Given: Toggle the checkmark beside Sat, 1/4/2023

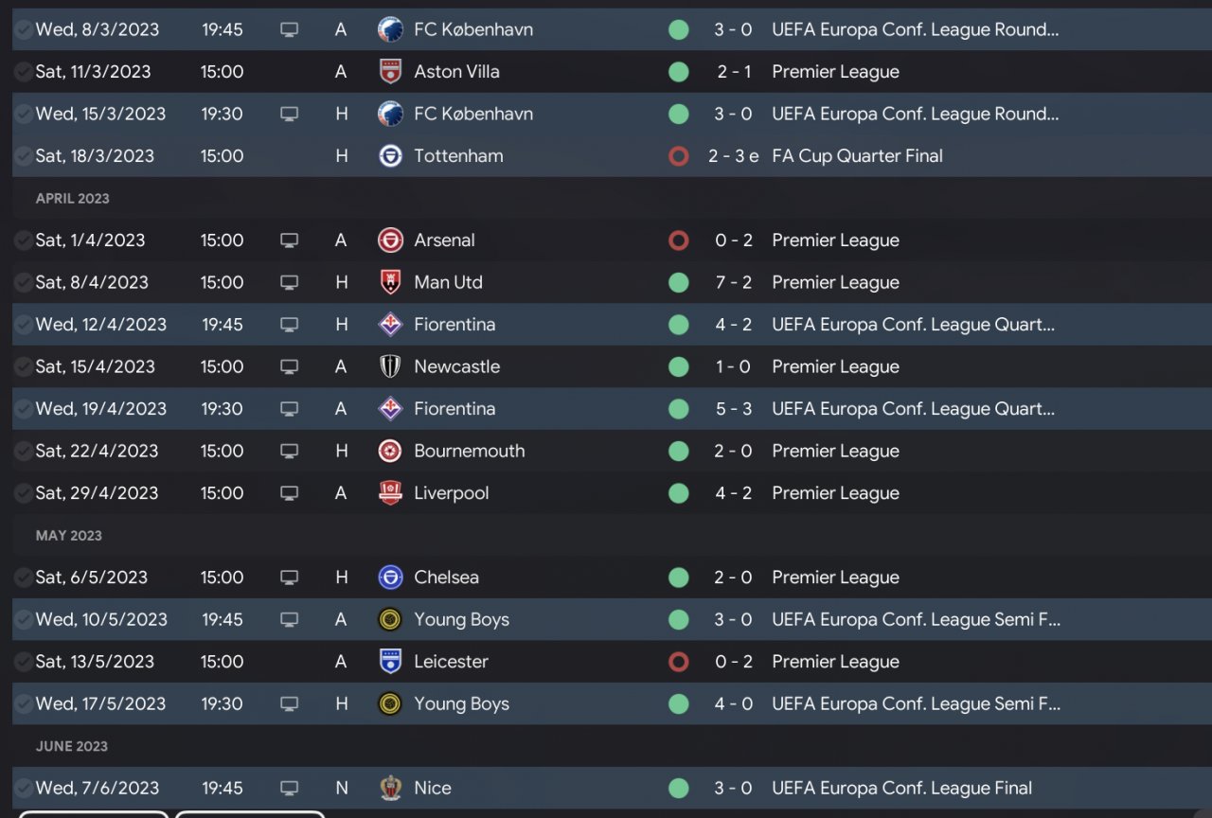Looking at the screenshot, I should (x=23, y=240).
